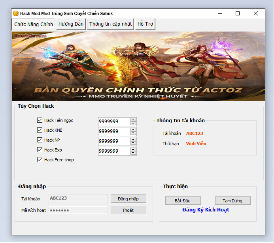Toggle the Hack NP checkbox
The image size is (274, 243).
[40, 140]
